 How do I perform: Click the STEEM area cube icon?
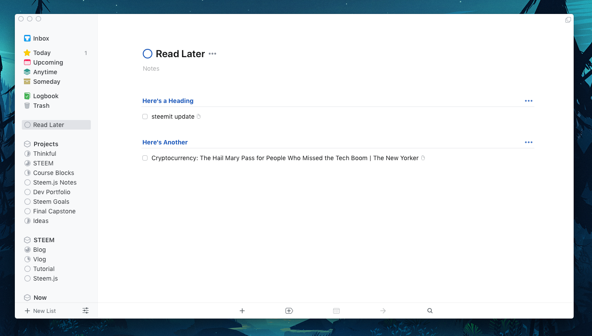click(27, 240)
